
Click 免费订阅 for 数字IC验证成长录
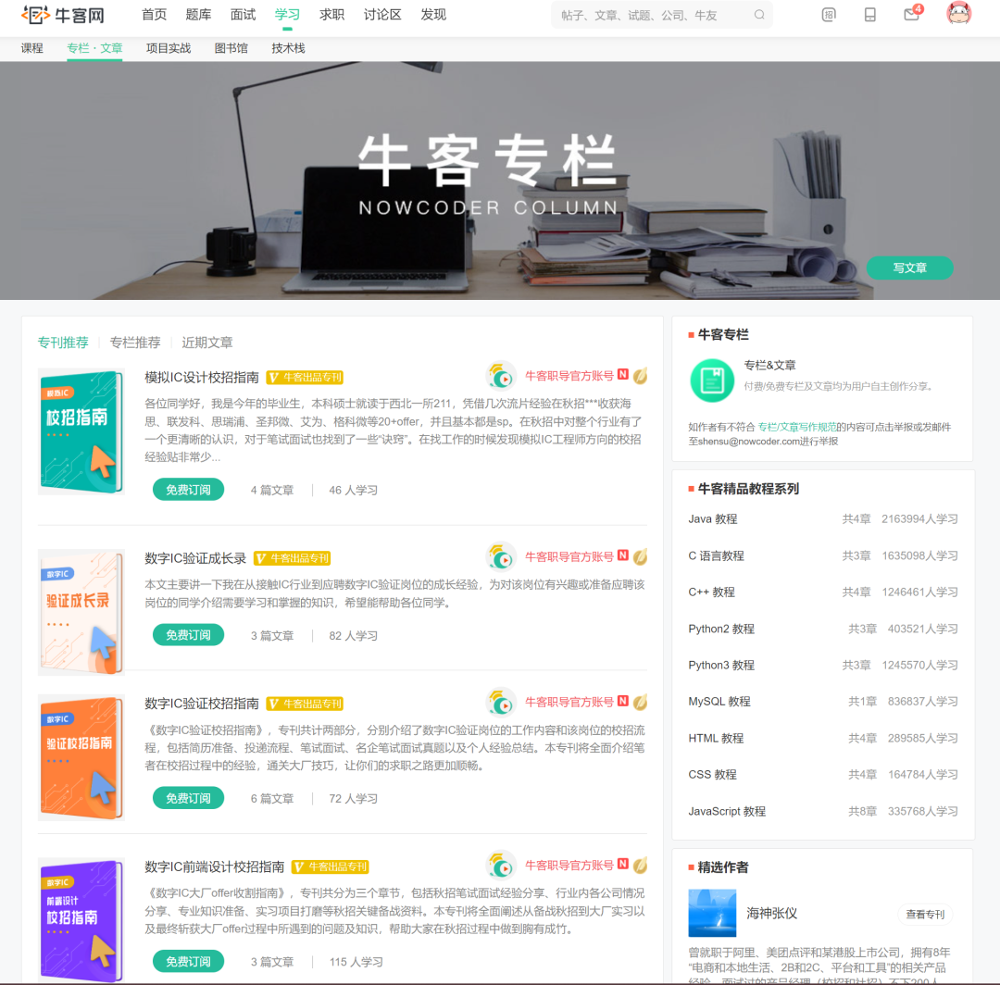click(188, 635)
